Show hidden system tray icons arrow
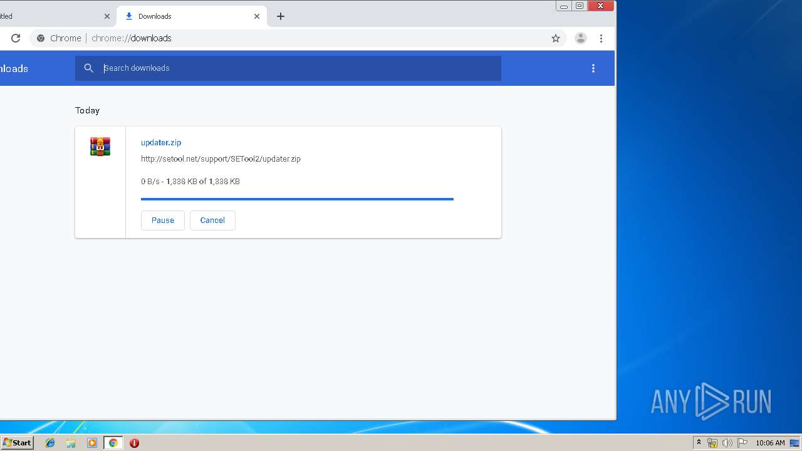802x451 pixels. [x=699, y=443]
